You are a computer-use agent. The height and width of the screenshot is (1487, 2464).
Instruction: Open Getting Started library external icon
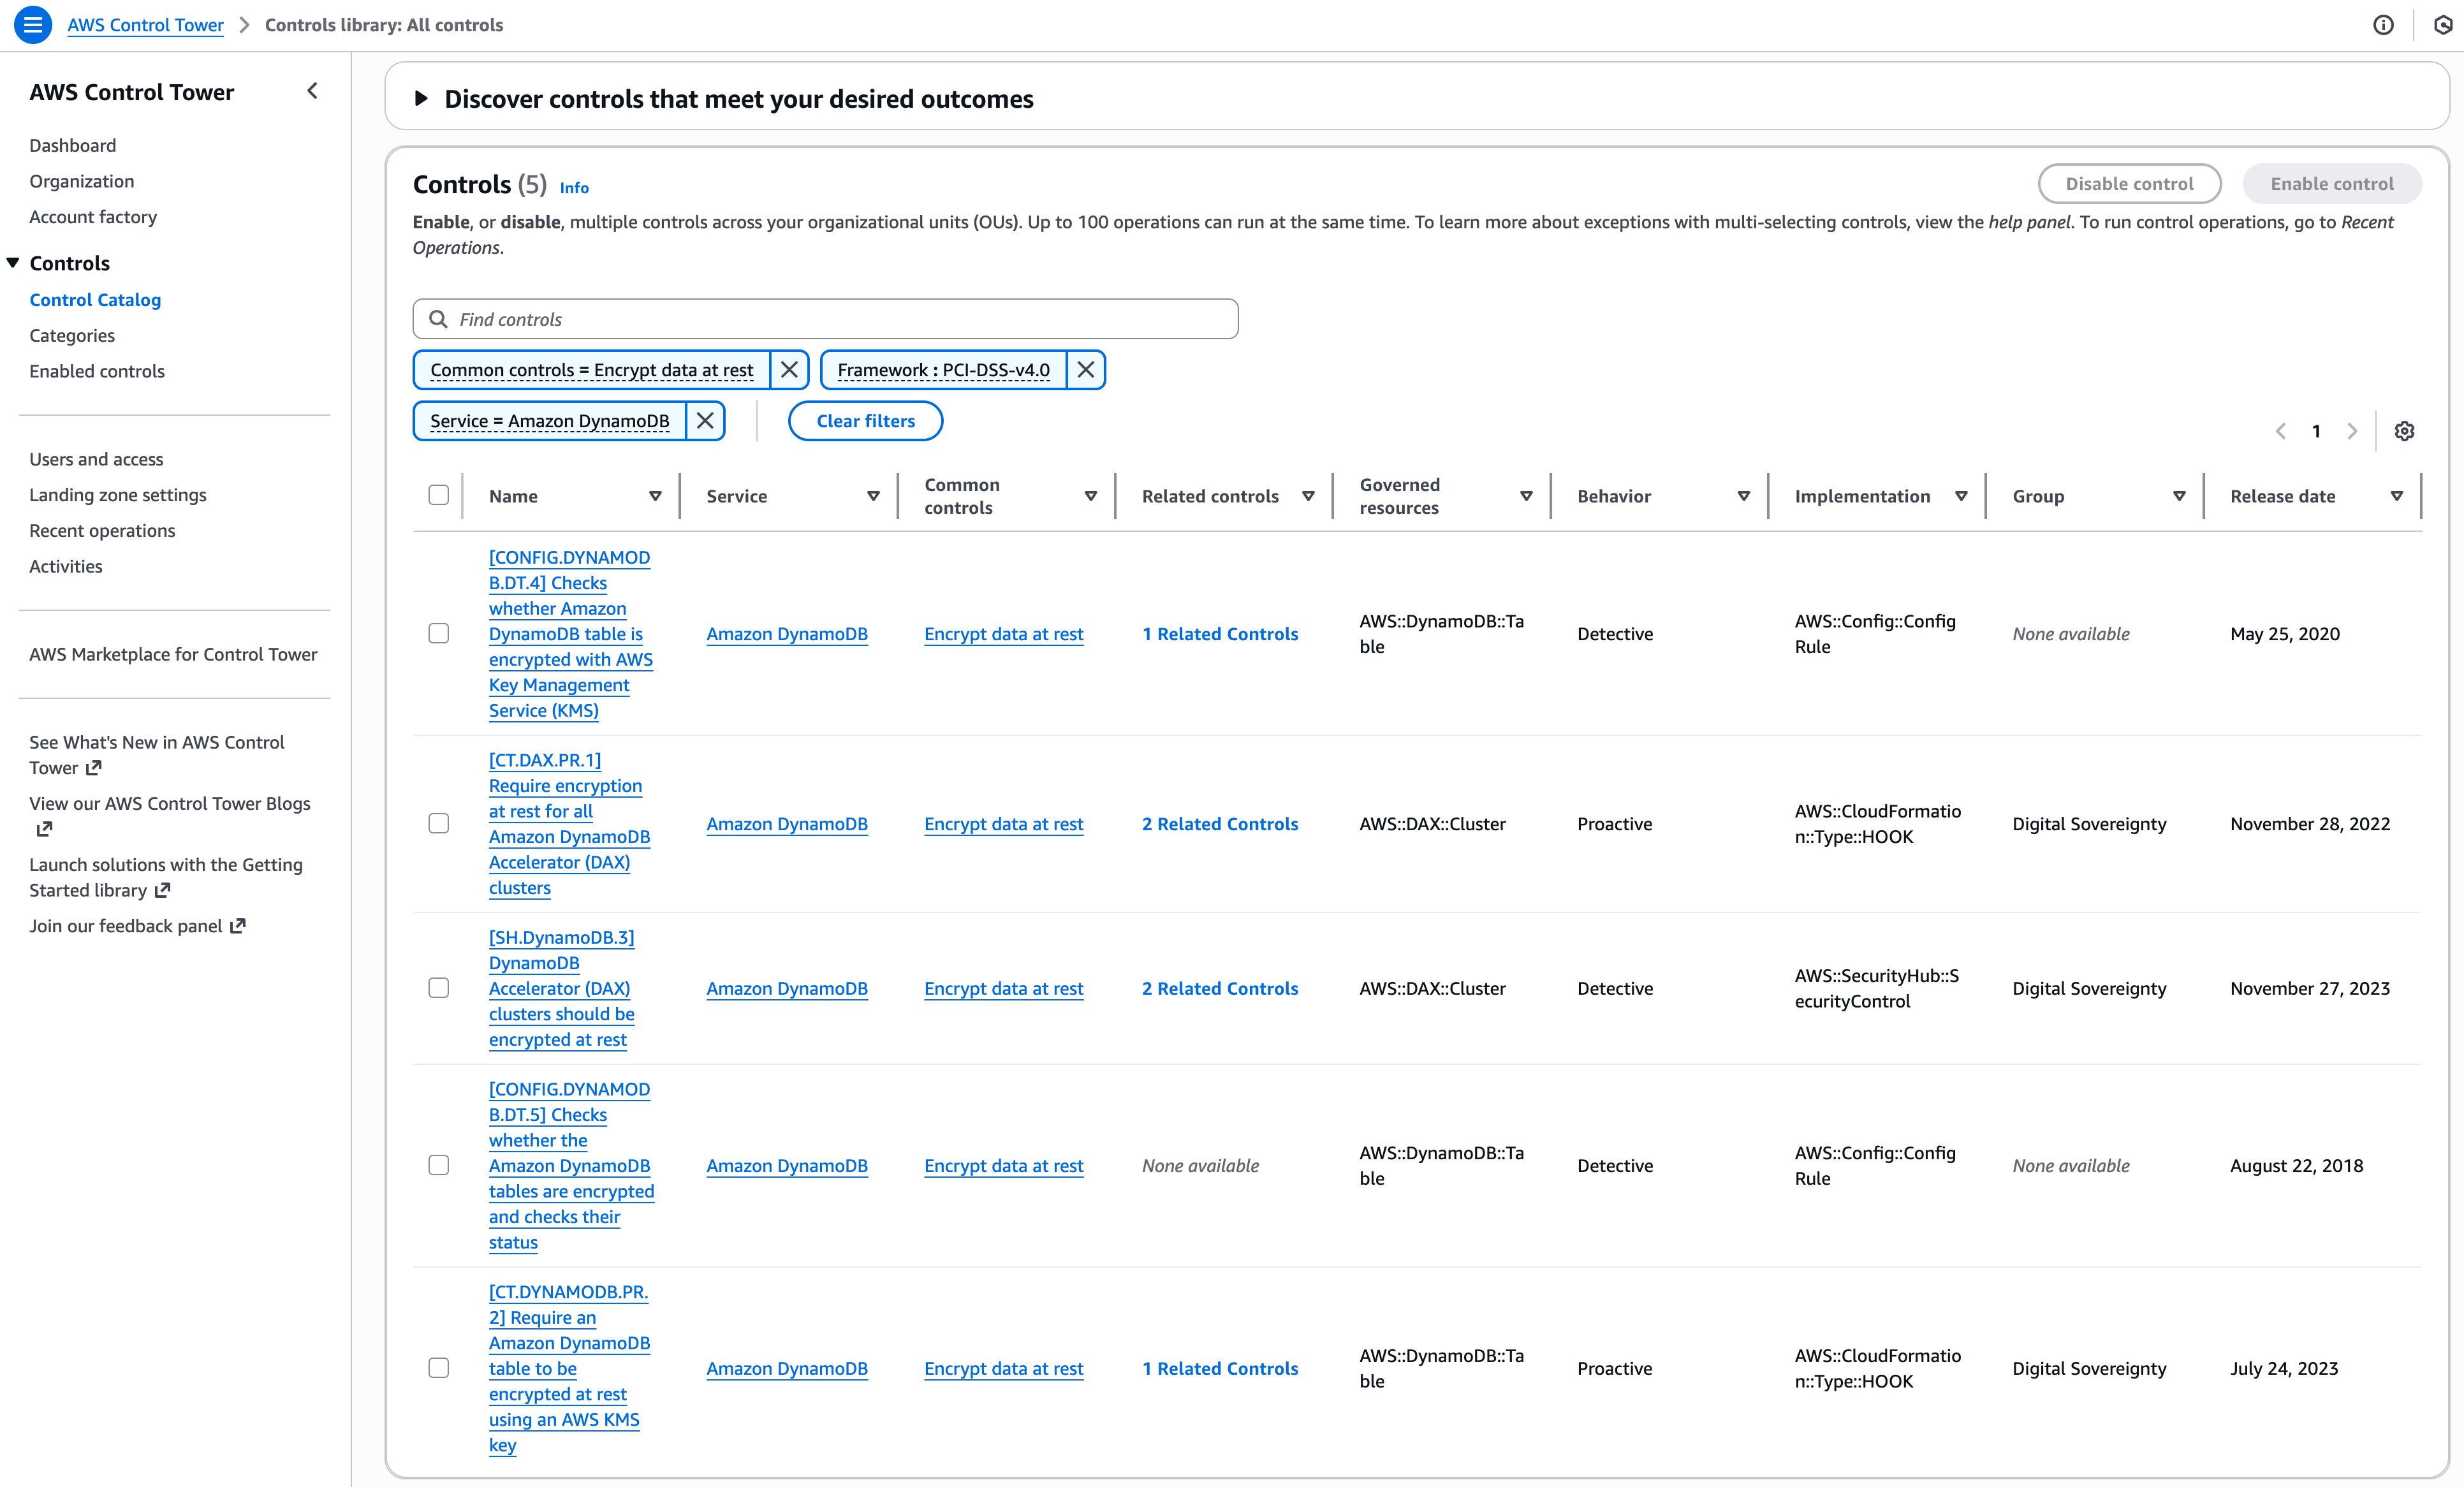point(162,890)
